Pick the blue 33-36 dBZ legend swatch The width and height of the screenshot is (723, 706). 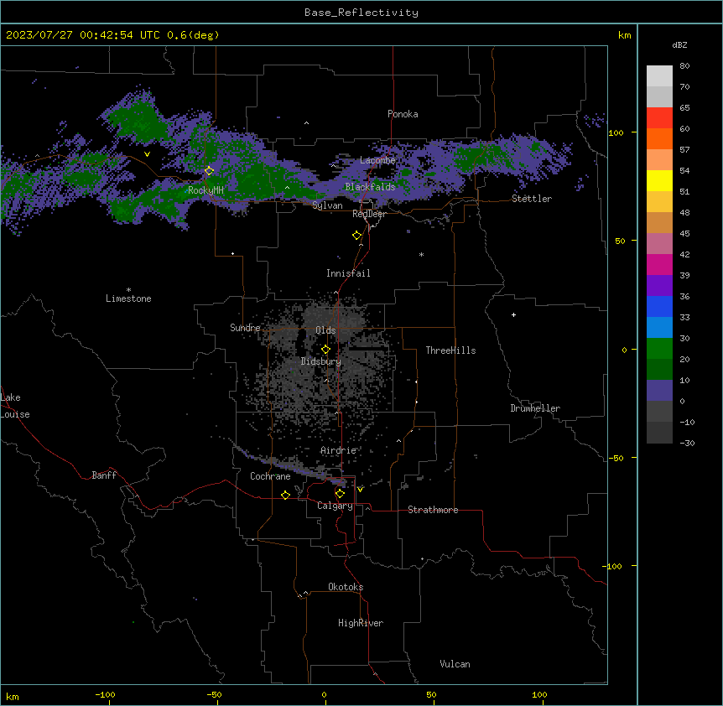click(x=659, y=306)
